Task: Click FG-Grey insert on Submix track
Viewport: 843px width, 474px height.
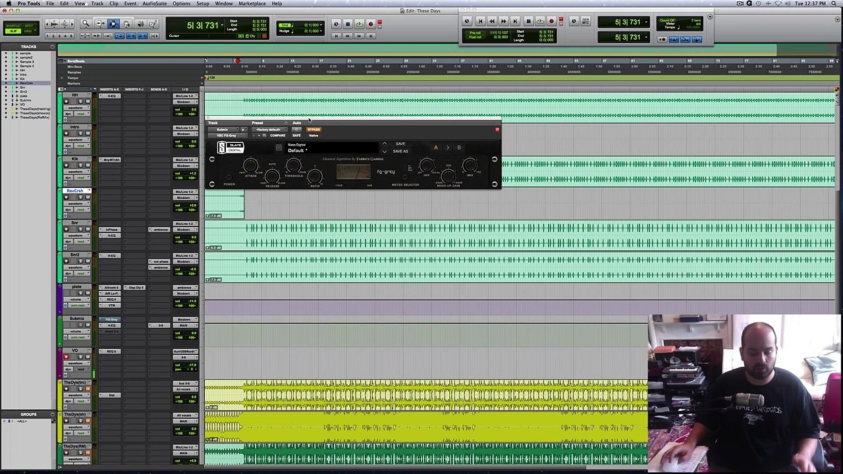Action: (x=111, y=319)
